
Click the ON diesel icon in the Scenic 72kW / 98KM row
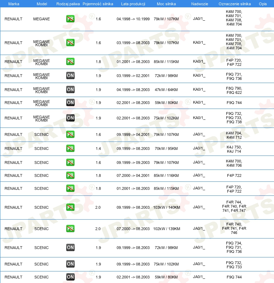[x=70, y=247]
